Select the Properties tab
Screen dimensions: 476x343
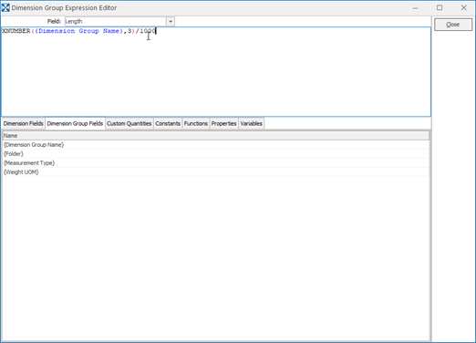[223, 123]
